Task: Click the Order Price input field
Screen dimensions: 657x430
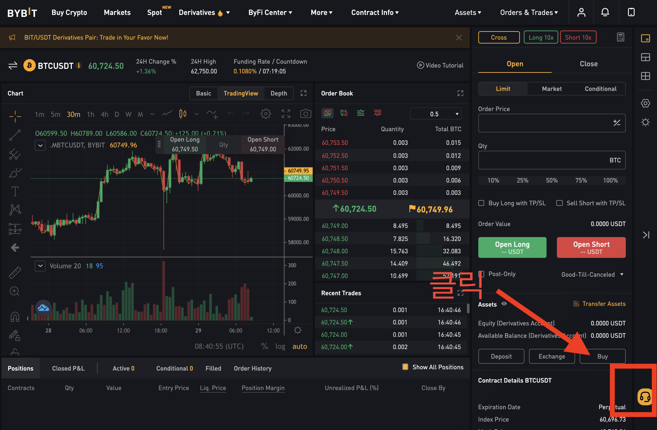Action: point(552,123)
